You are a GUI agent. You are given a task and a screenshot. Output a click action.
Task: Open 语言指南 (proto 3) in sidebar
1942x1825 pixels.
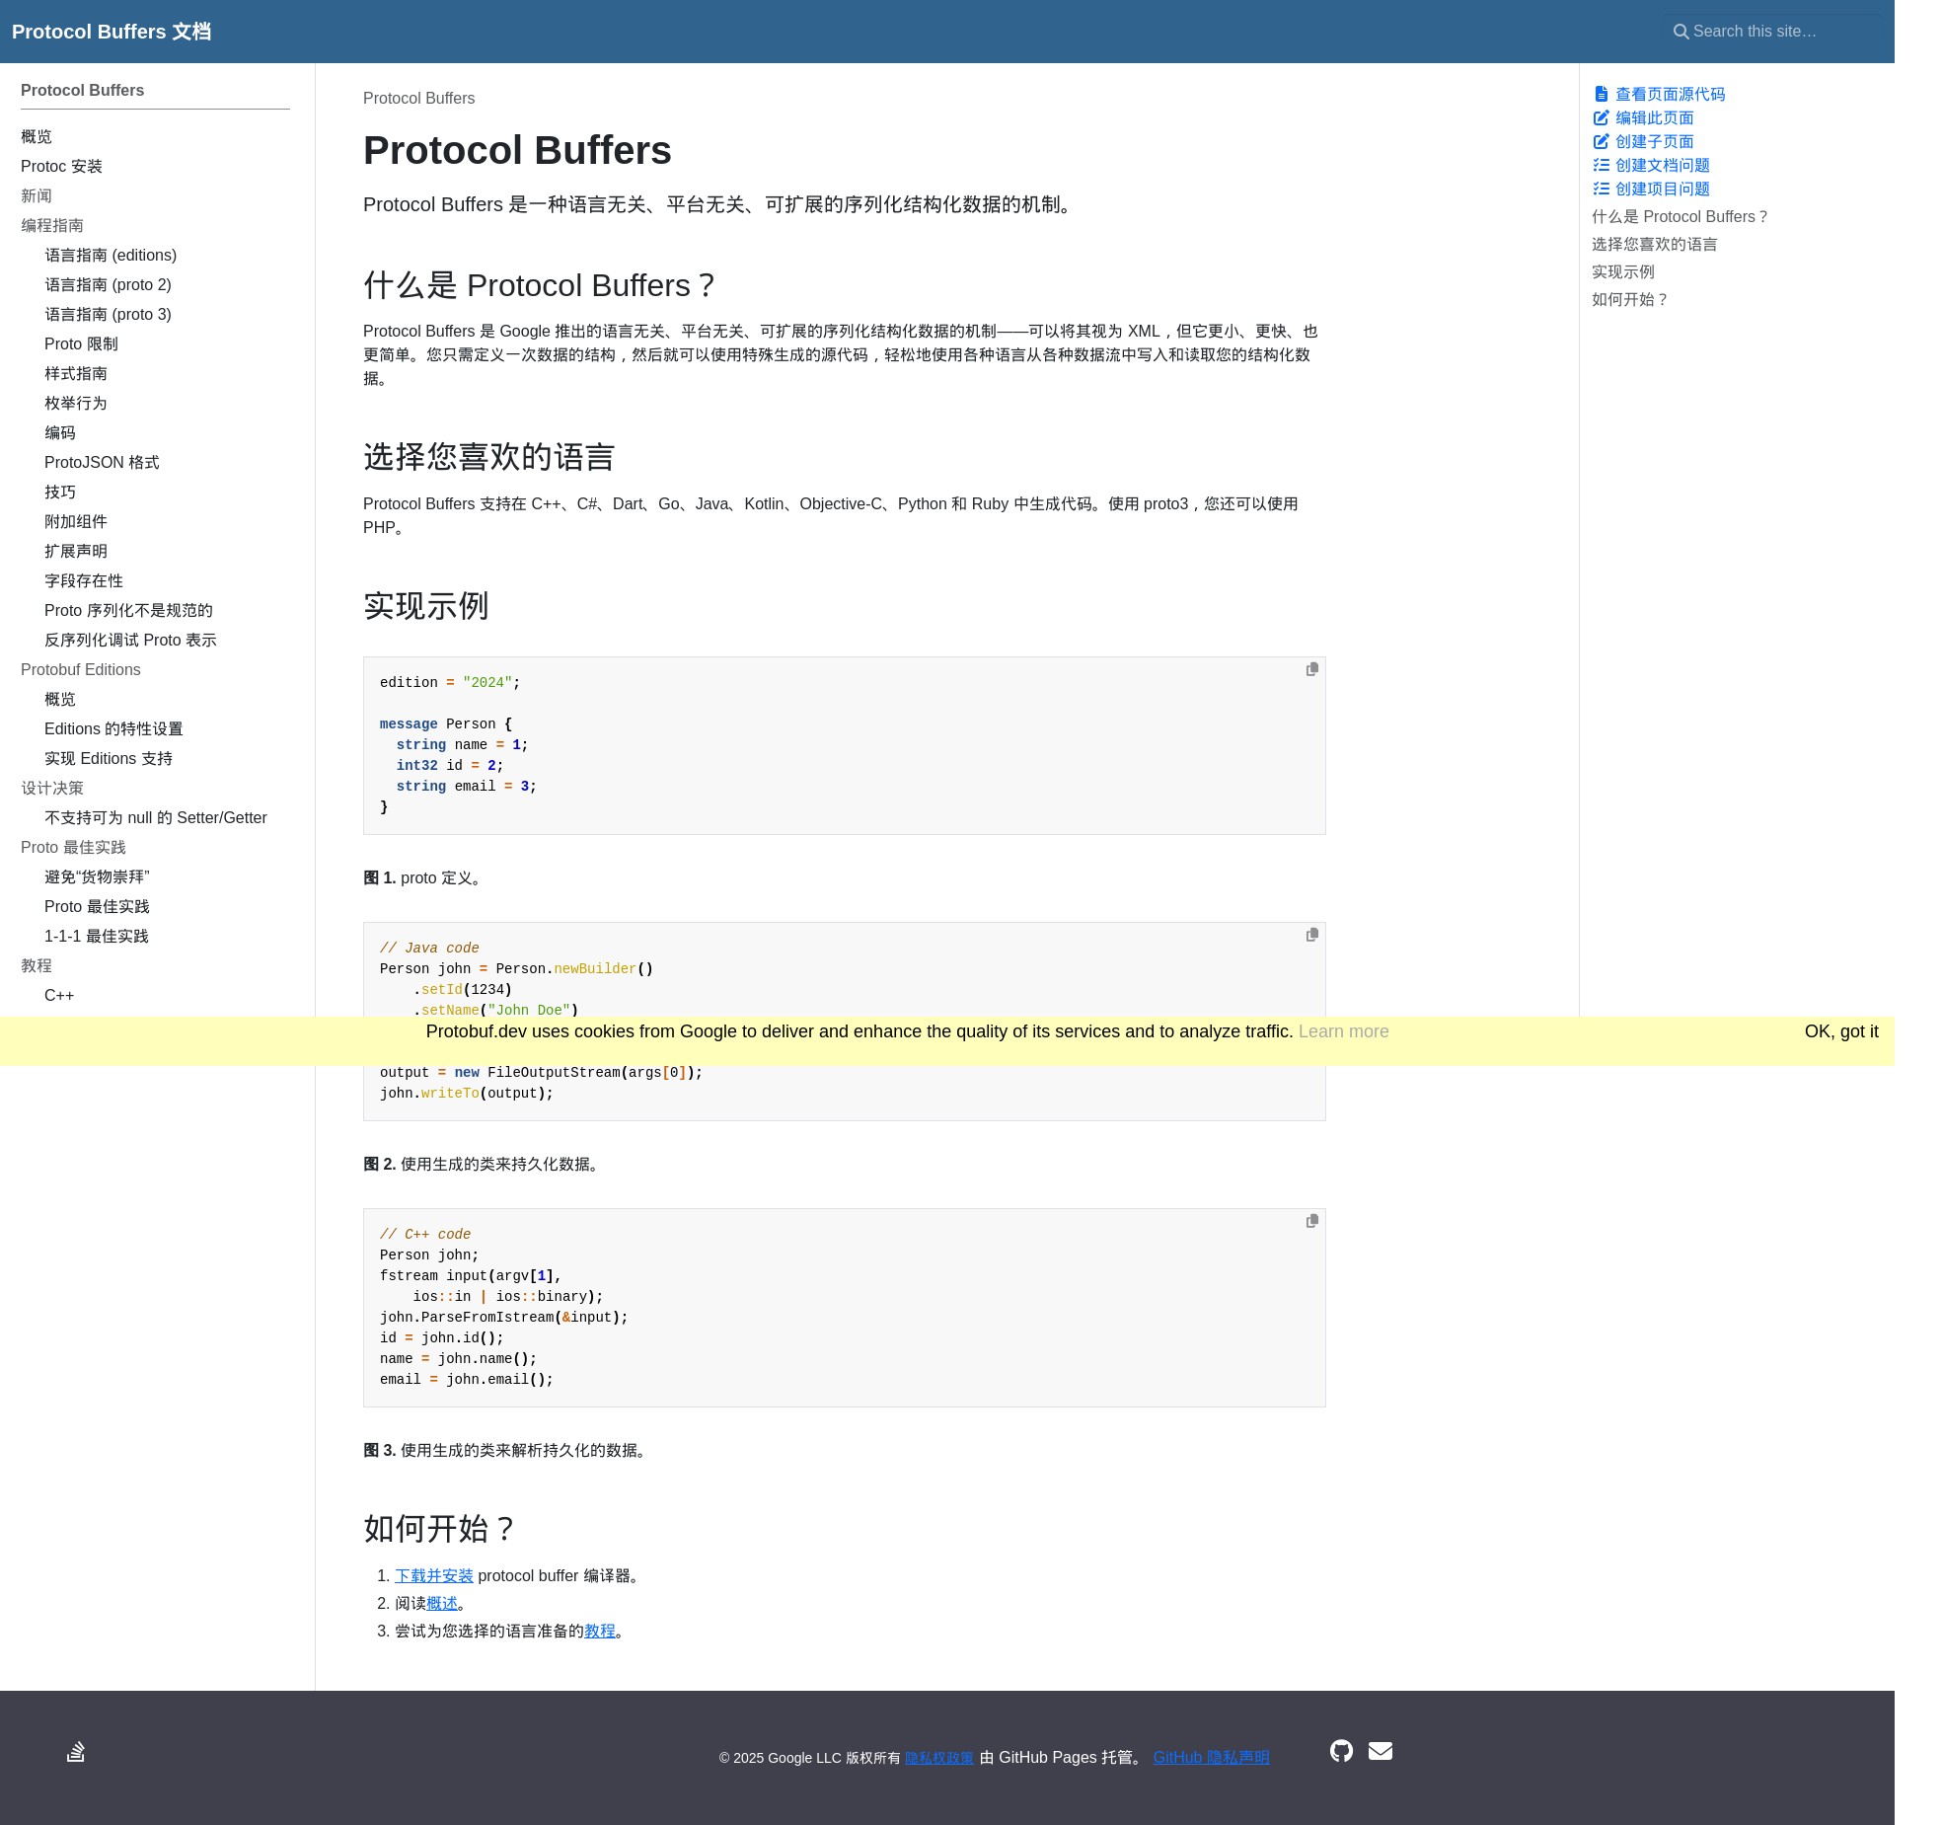click(x=108, y=315)
